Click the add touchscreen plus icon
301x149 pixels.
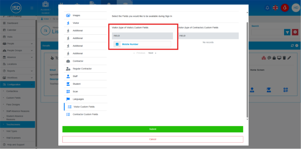coord(297,46)
